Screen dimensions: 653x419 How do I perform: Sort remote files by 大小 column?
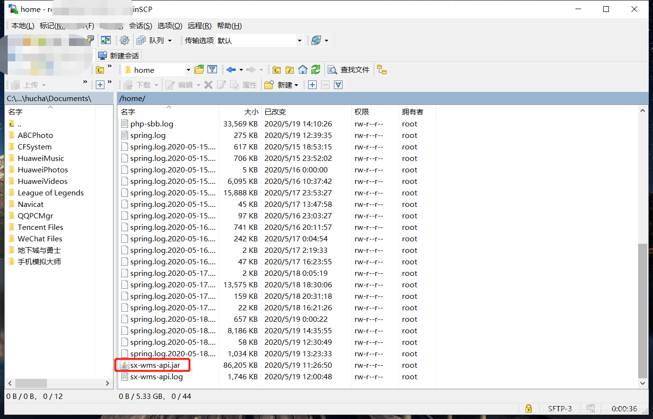pyautogui.click(x=241, y=112)
